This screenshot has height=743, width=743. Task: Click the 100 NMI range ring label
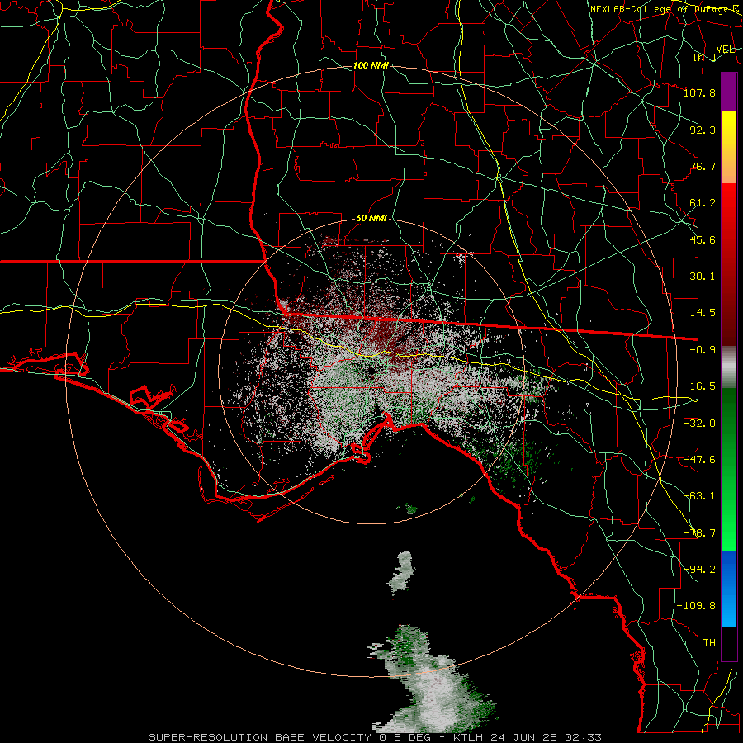(x=371, y=65)
